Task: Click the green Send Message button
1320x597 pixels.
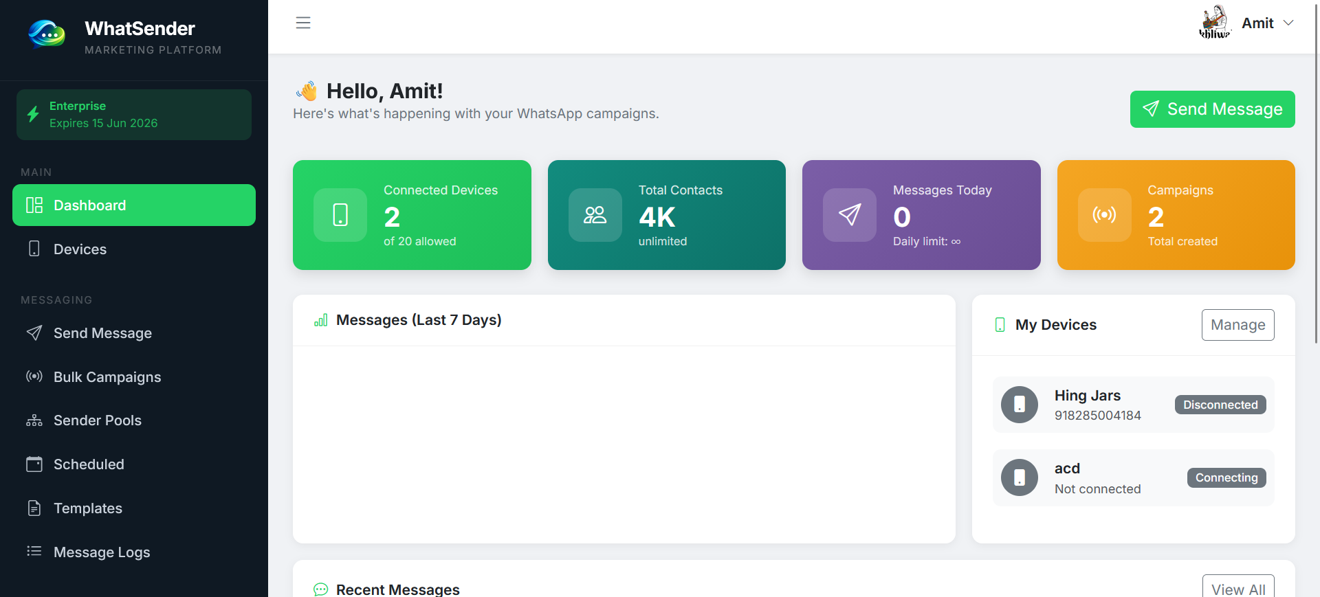Action: click(x=1212, y=109)
